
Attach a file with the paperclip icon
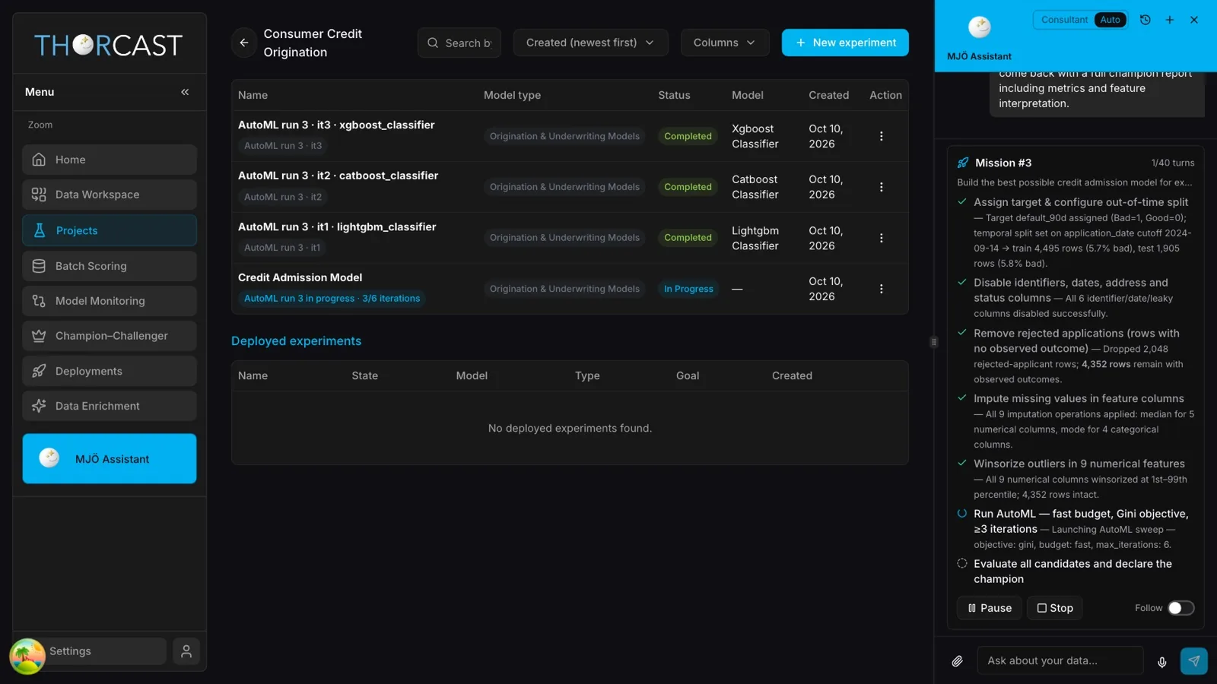point(958,661)
